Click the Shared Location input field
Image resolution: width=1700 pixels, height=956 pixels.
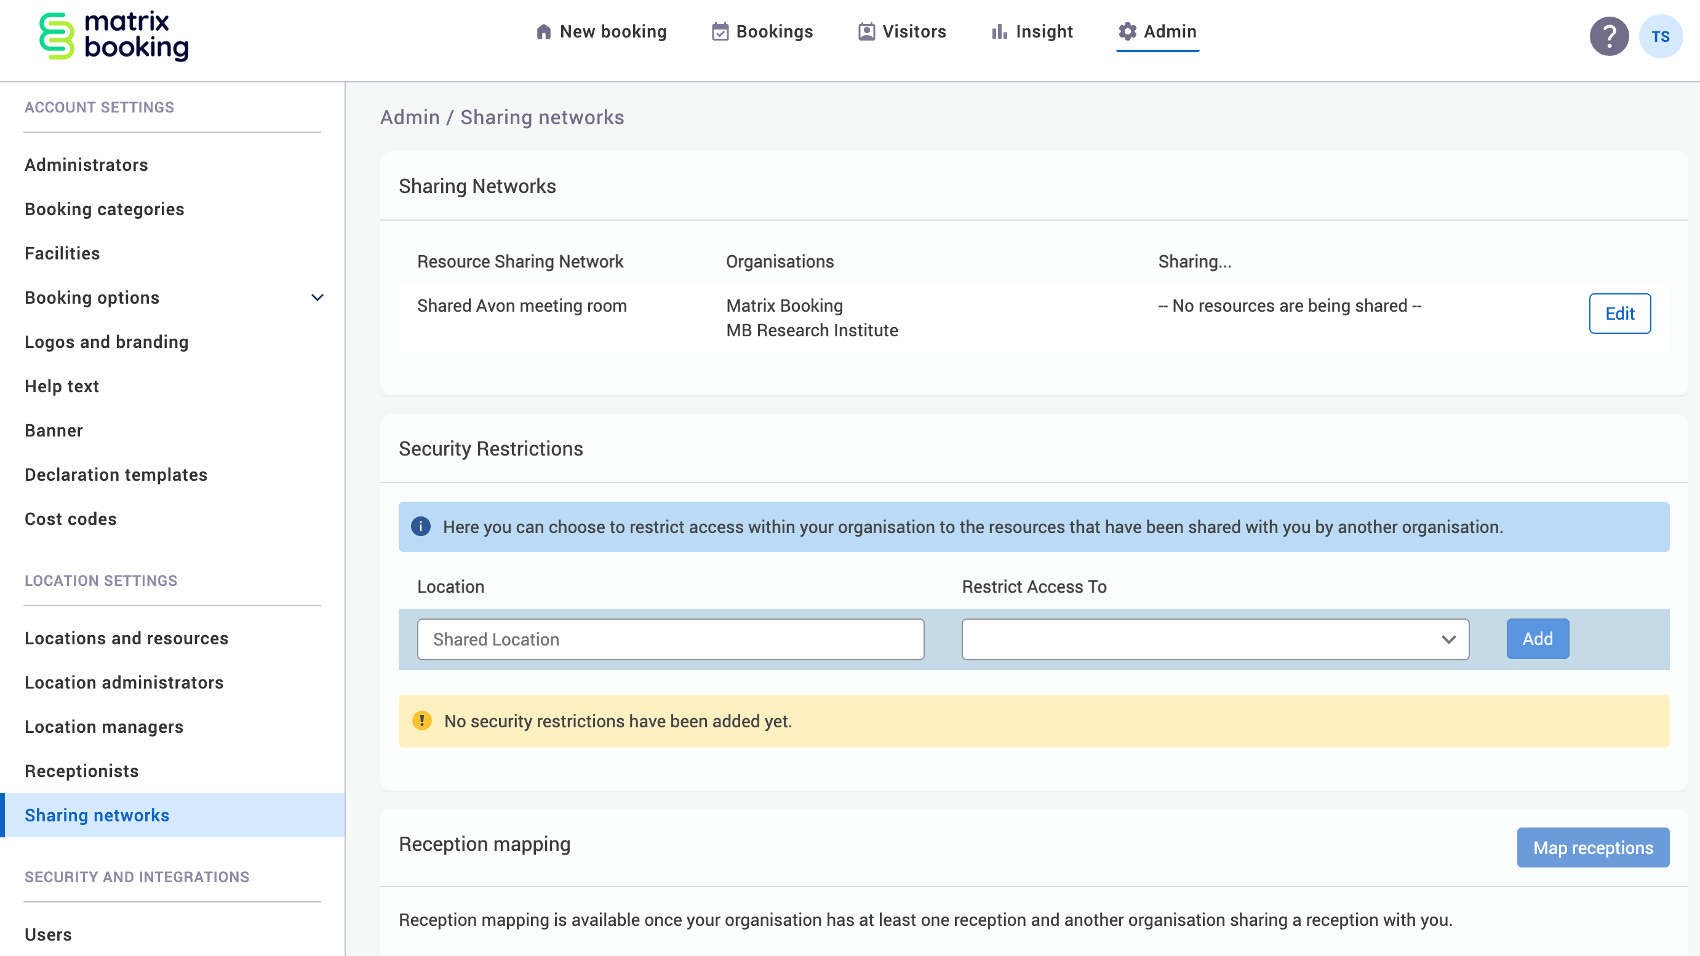tap(670, 639)
